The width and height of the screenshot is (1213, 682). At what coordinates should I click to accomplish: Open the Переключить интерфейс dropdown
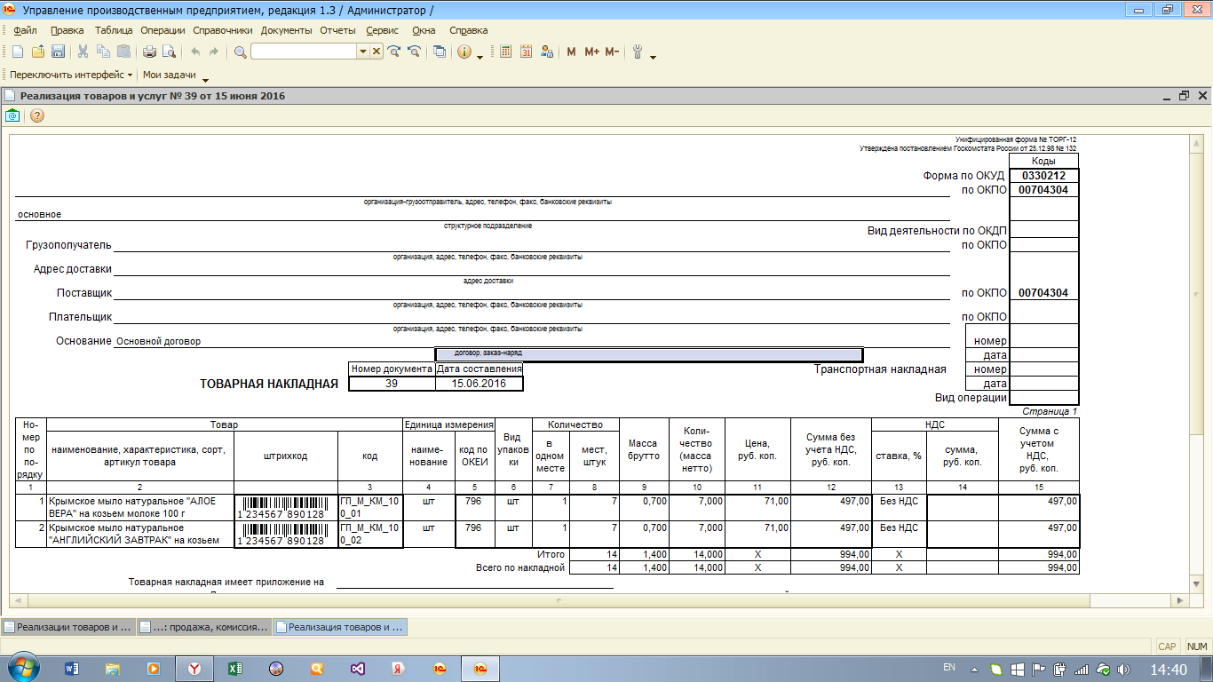click(71, 75)
